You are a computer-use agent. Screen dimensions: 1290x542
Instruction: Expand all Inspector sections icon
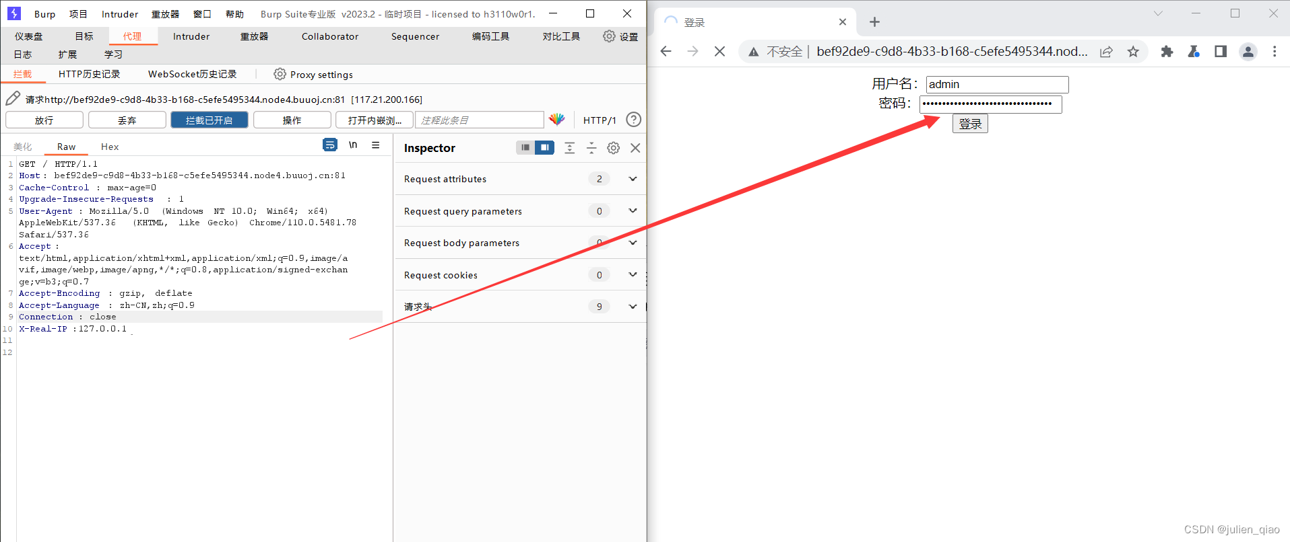(x=569, y=148)
